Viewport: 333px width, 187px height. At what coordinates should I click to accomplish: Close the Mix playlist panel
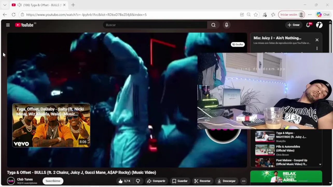pos(317,40)
